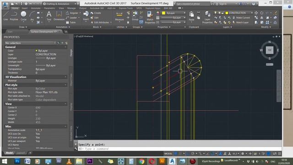Click the command line input field
Viewport: 293px width, 165px height.
[179, 149]
